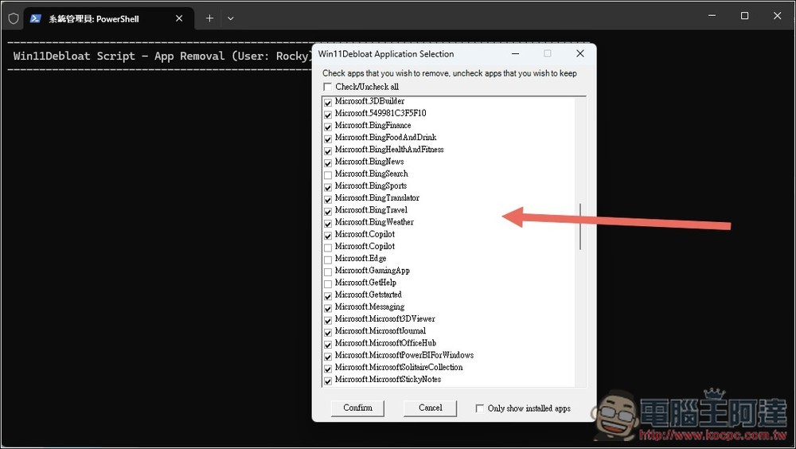Image resolution: width=796 pixels, height=449 pixels.
Task: Click the shield icon in the terminal title bar
Action: pos(14,19)
